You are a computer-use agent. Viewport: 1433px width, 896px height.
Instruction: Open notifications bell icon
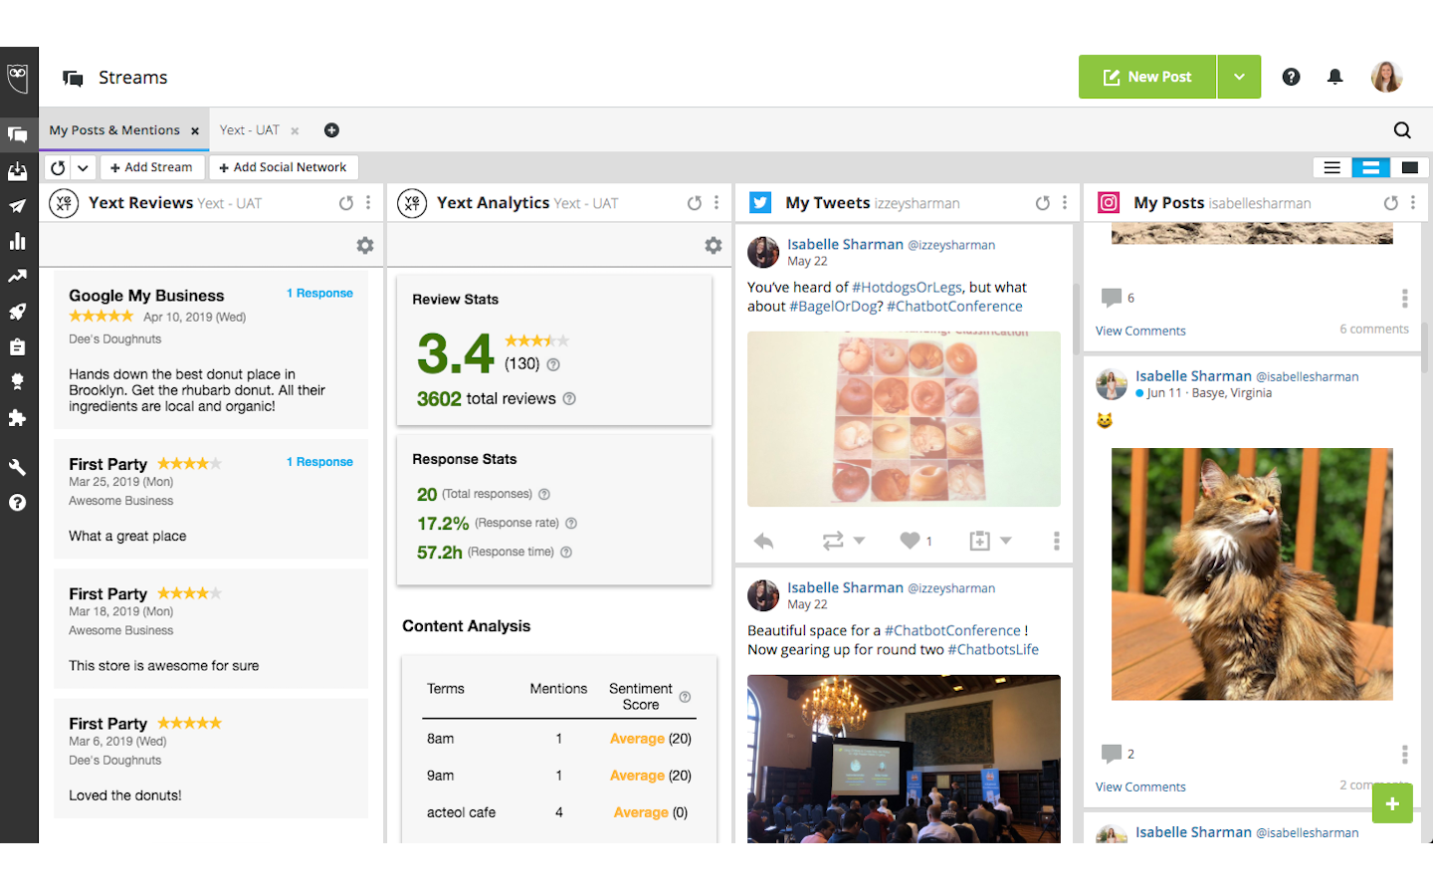[1335, 77]
